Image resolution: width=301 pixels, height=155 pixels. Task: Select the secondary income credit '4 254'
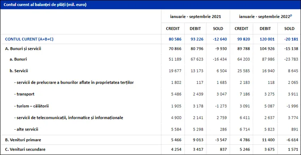pos(176,149)
